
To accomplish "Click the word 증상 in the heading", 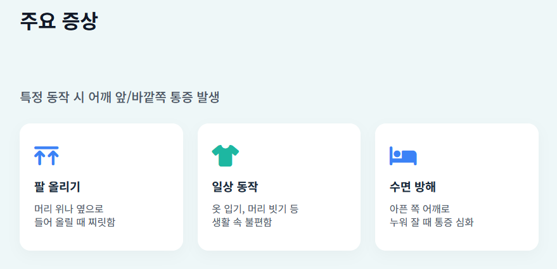I will click(79, 22).
